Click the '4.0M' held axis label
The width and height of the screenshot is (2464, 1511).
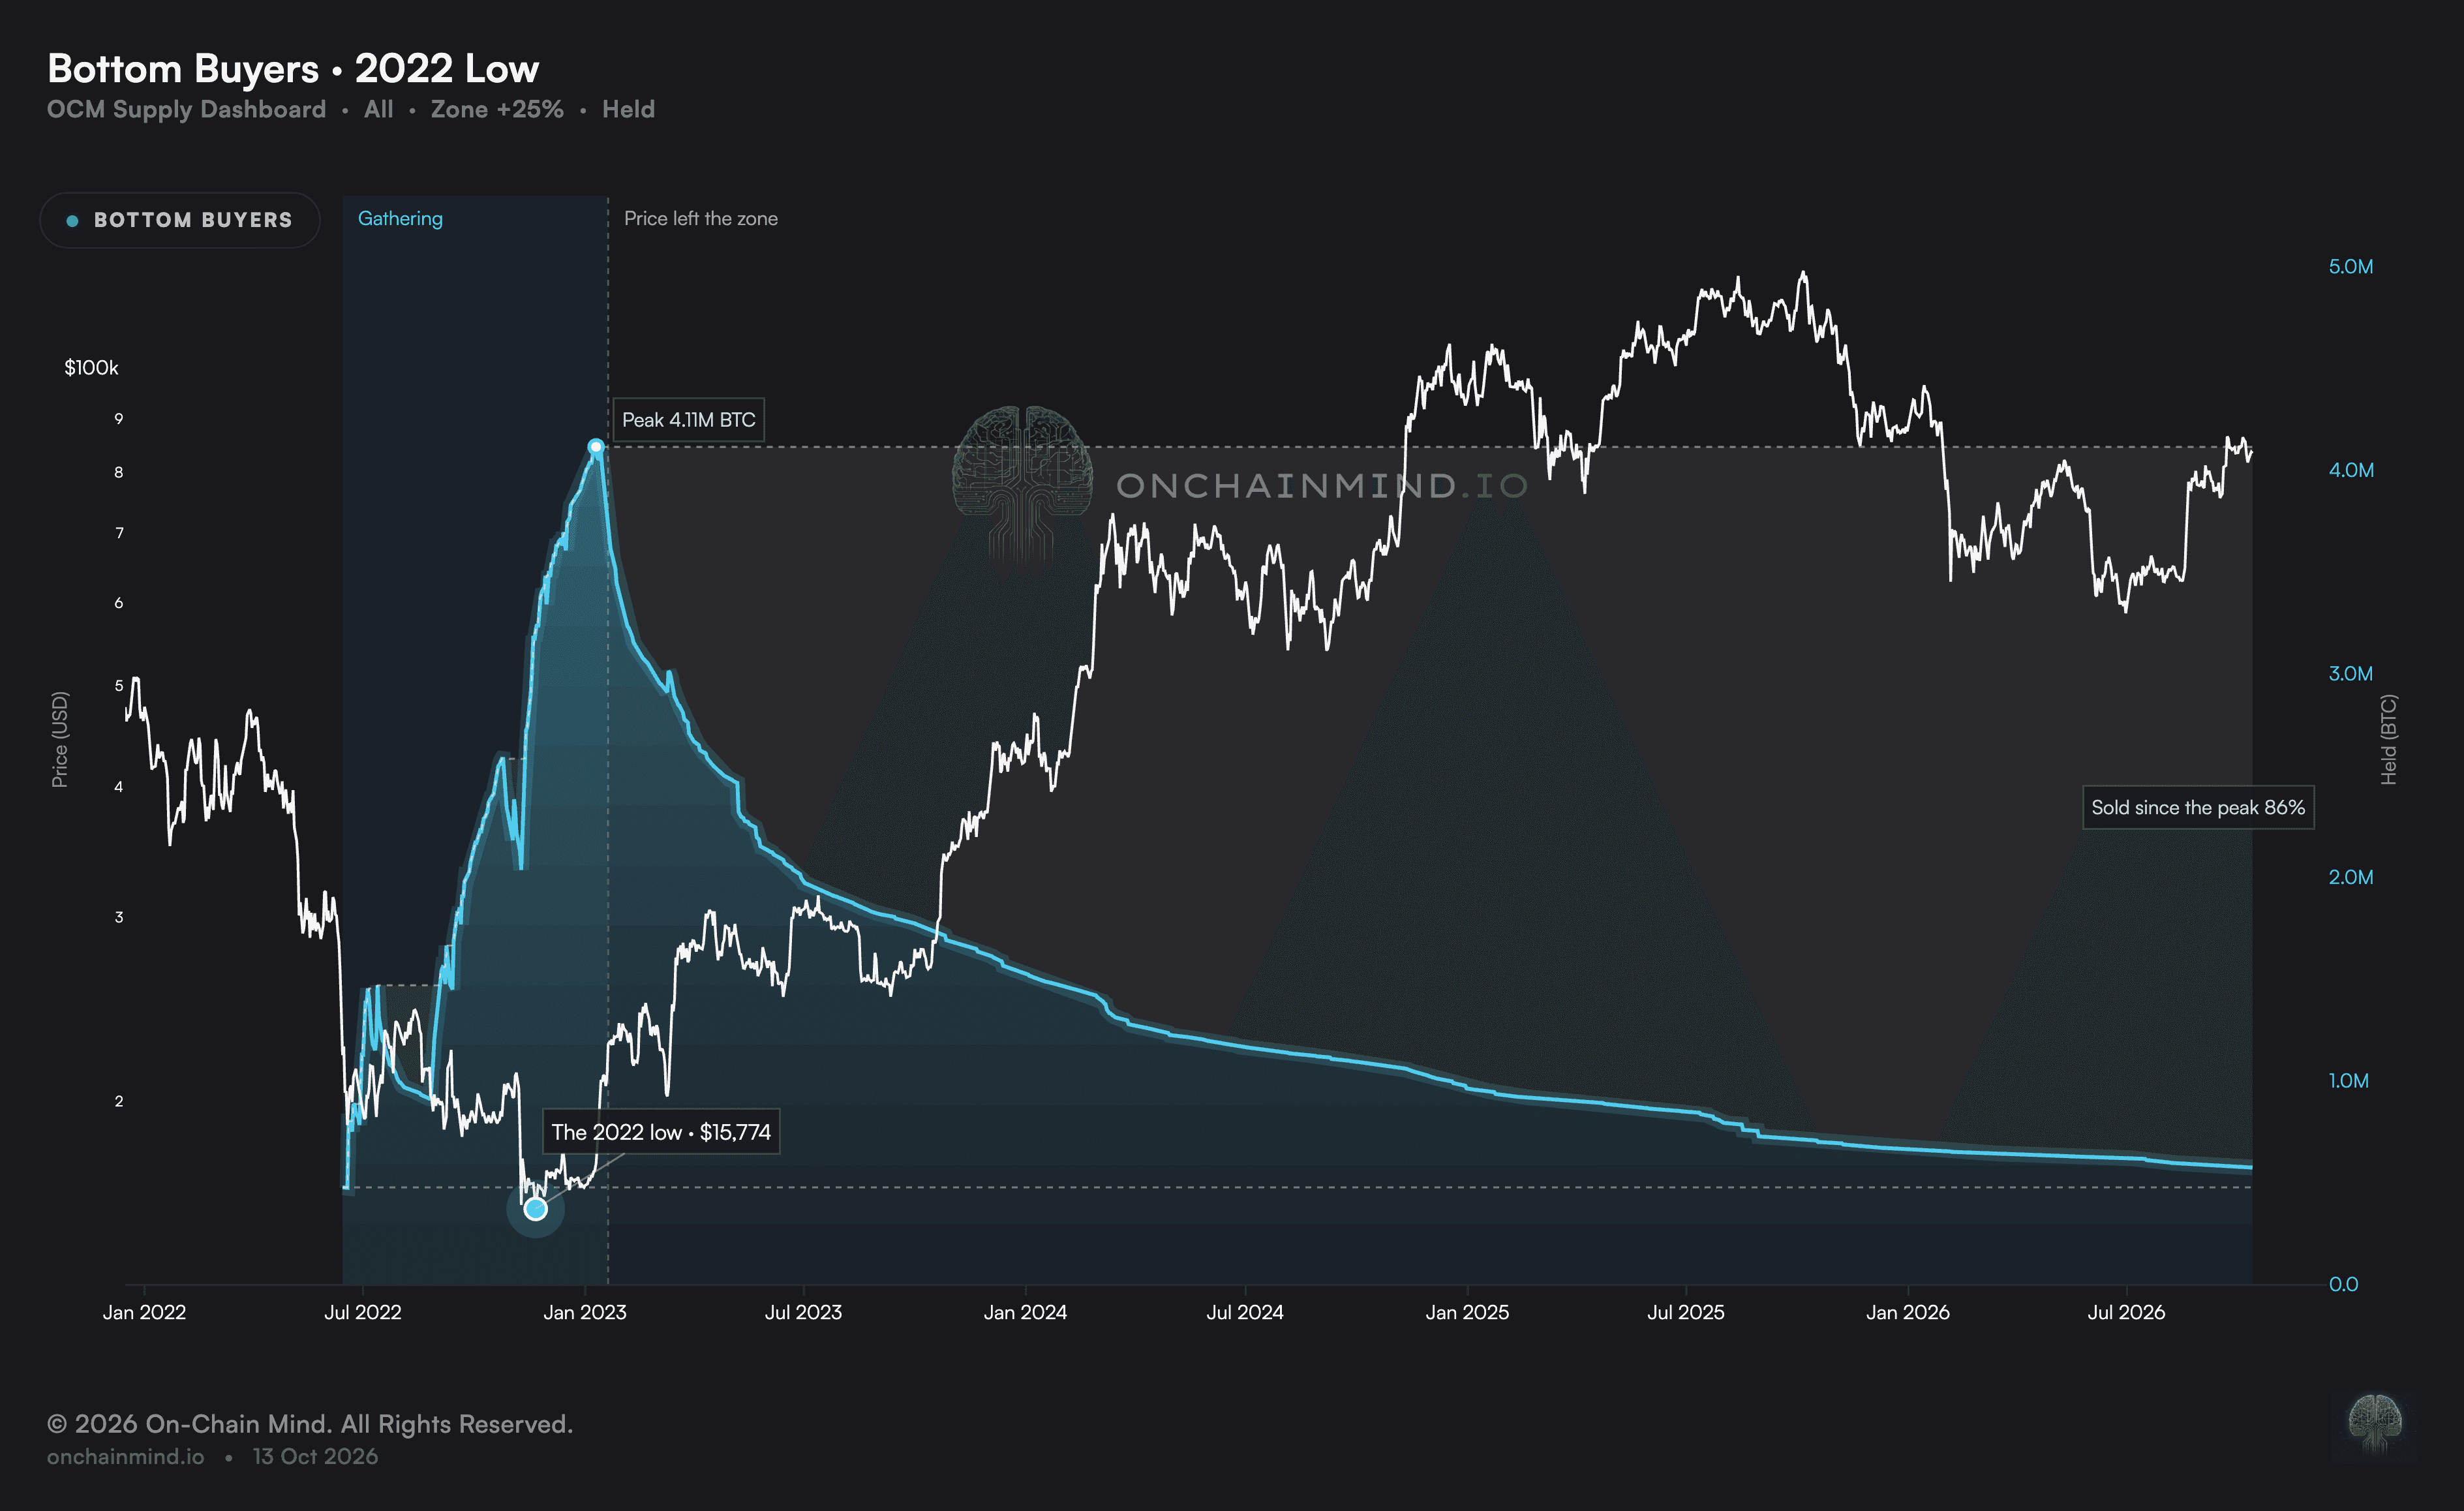click(2350, 470)
